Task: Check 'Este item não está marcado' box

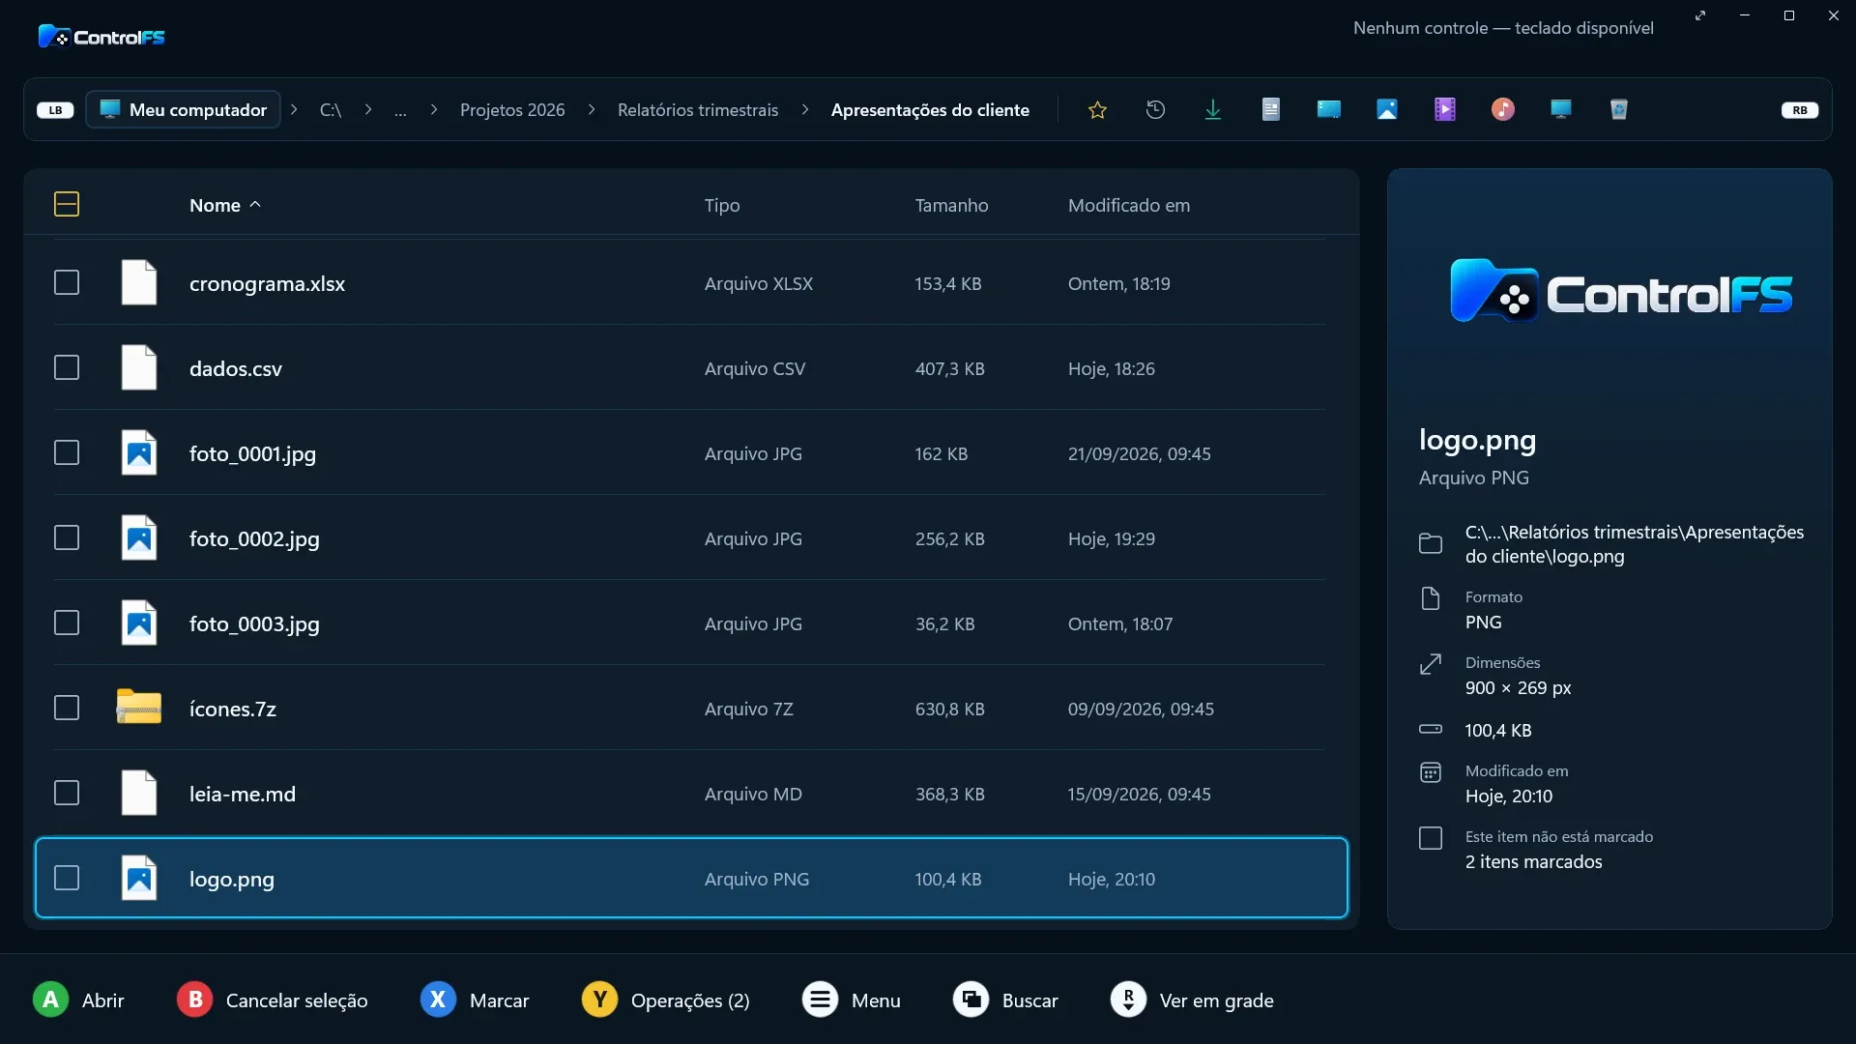Action: (x=1431, y=838)
